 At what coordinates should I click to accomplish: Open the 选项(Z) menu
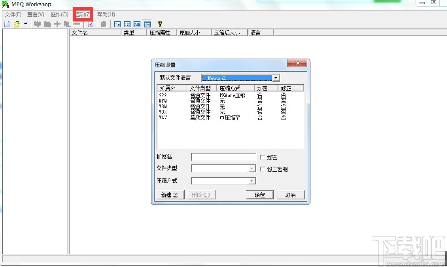(83, 14)
